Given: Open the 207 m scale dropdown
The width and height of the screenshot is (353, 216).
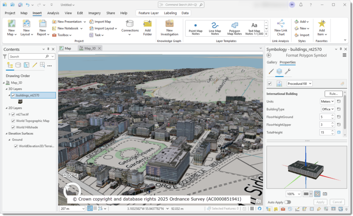Looking at the screenshot, I should [x=83, y=208].
